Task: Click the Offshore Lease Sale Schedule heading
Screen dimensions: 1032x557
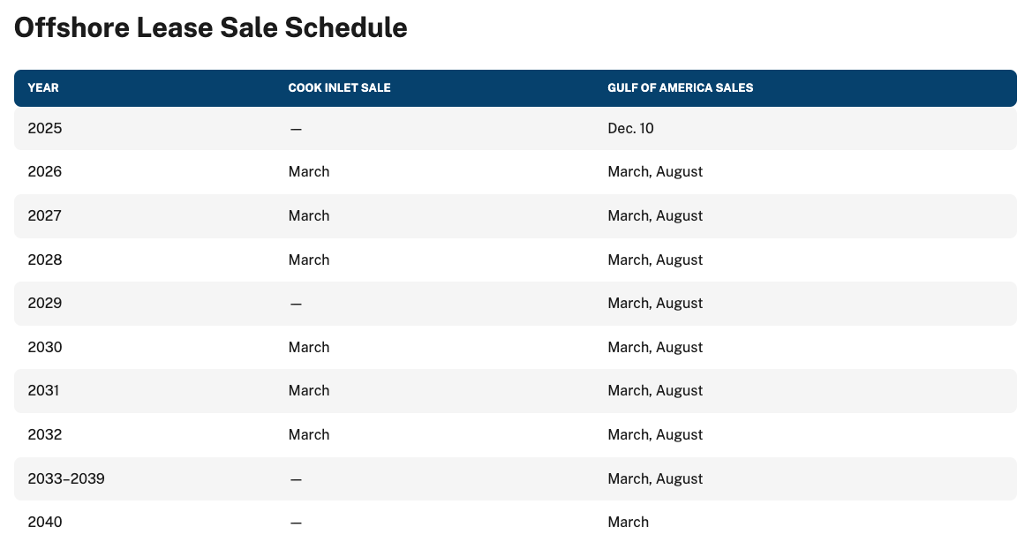Action: click(211, 28)
